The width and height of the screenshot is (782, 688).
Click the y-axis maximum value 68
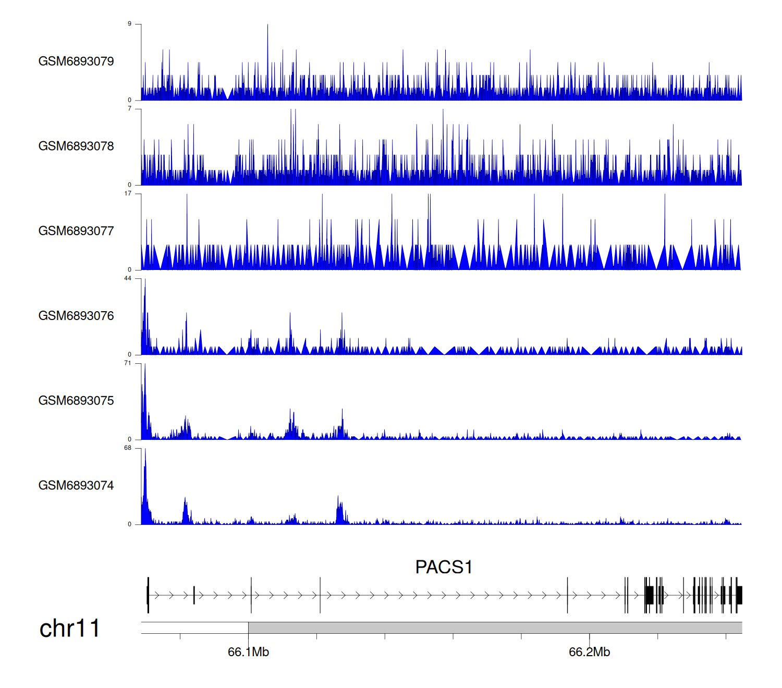pos(128,448)
